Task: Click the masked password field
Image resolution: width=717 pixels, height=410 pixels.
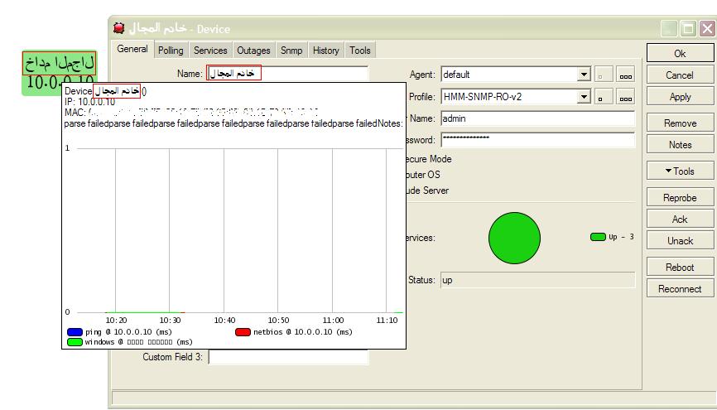Action: click(538, 139)
